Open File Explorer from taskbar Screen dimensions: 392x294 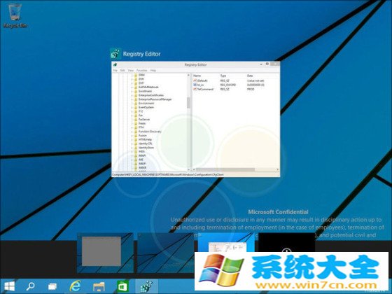tap(99, 286)
